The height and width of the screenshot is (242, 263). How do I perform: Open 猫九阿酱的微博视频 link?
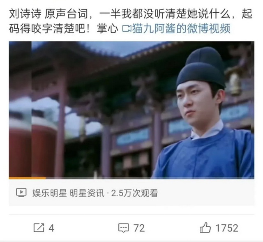pos(181,28)
